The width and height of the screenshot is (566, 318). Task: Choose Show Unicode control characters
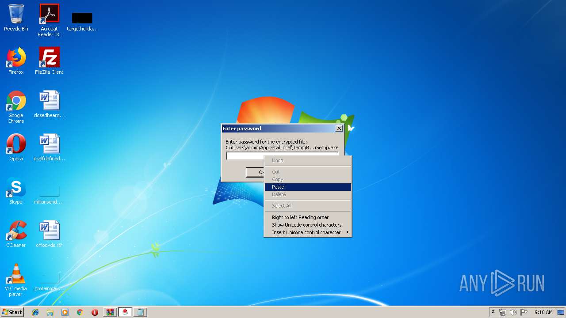pyautogui.click(x=308, y=225)
